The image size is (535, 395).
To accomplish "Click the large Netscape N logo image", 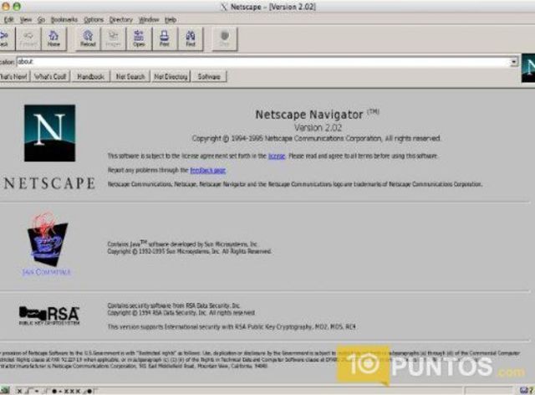I will click(50, 133).
